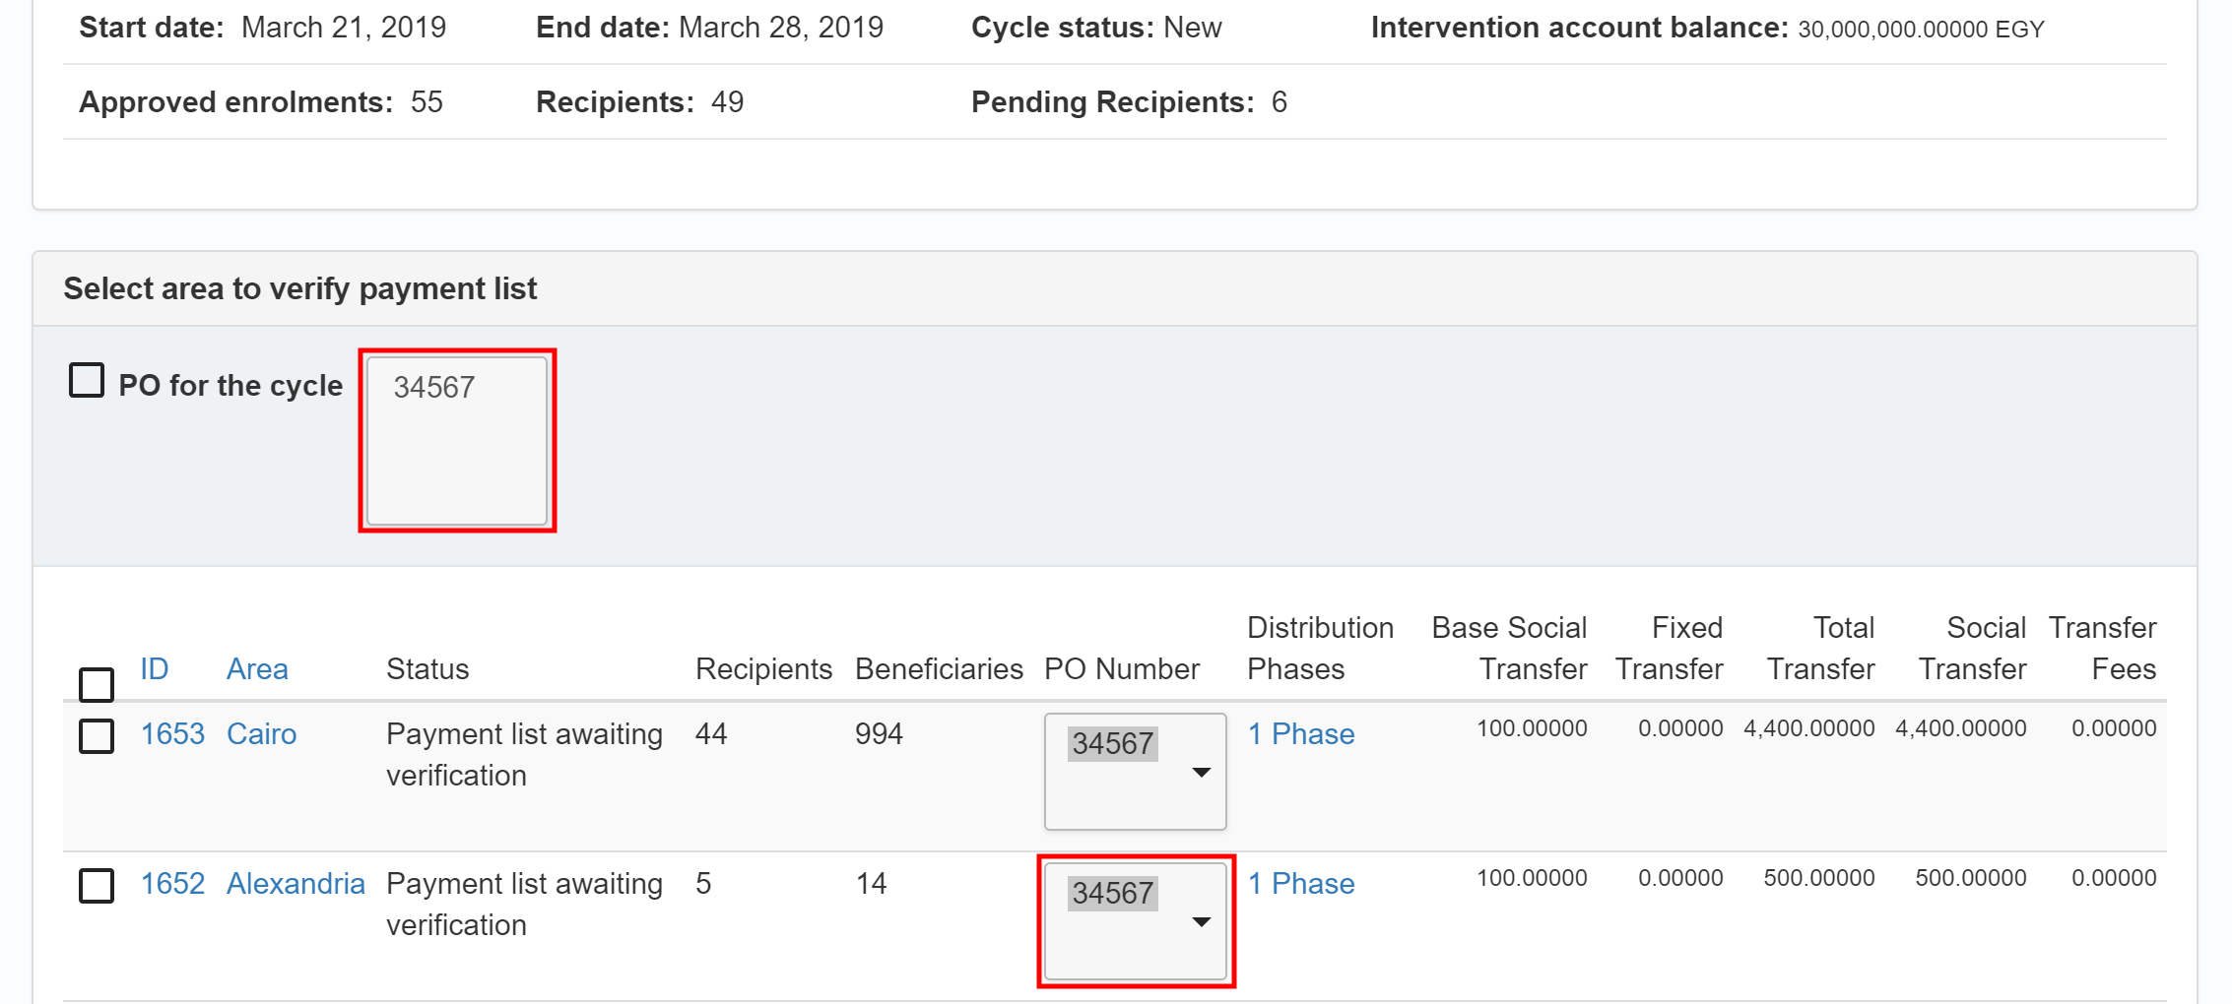Open the Alexandria area link

pos(295,884)
